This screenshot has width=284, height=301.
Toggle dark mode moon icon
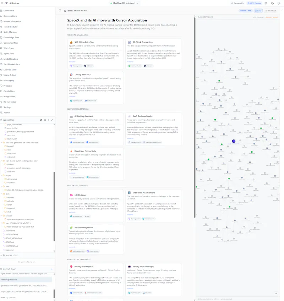point(273,3)
